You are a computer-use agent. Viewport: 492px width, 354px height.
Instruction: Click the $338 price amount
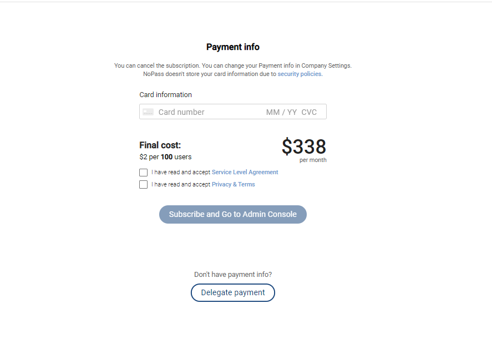pyautogui.click(x=303, y=147)
